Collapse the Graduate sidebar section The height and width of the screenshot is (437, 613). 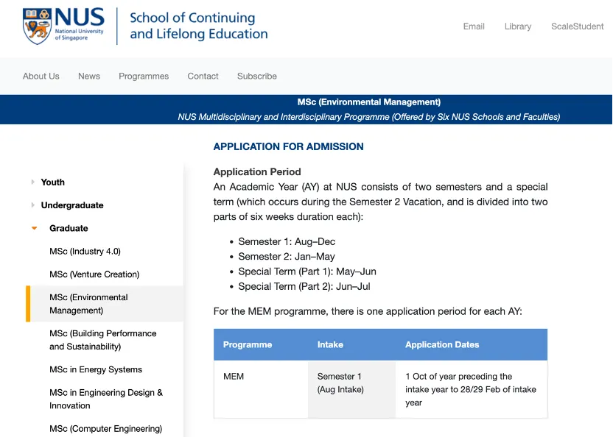(x=69, y=229)
